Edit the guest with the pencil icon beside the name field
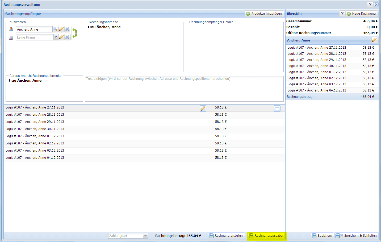Viewport: 381px width, 242px height. pos(61,29)
